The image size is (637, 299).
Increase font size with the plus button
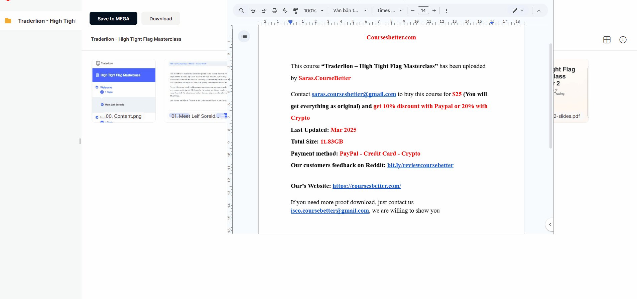click(434, 10)
